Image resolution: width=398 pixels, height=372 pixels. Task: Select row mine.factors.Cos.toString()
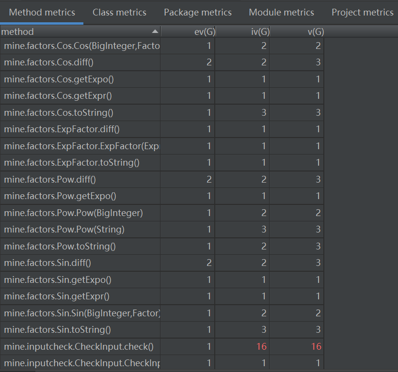[x=162, y=112]
